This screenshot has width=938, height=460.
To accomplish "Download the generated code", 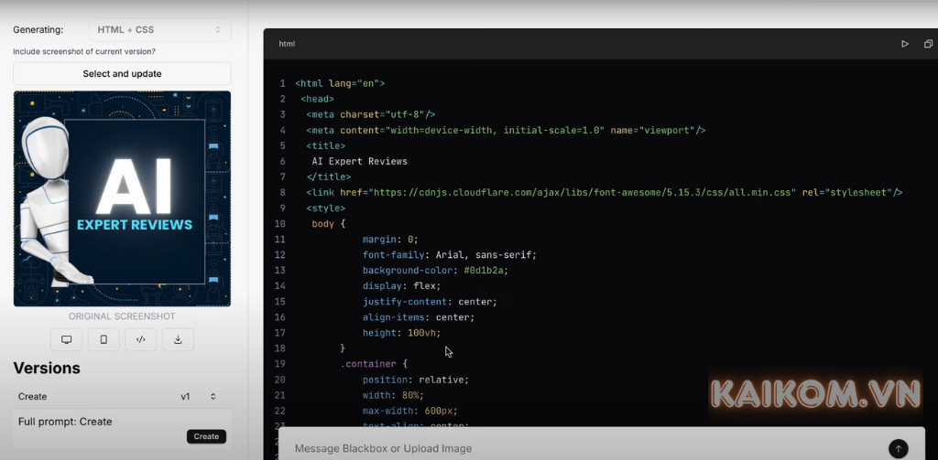I will (x=178, y=339).
